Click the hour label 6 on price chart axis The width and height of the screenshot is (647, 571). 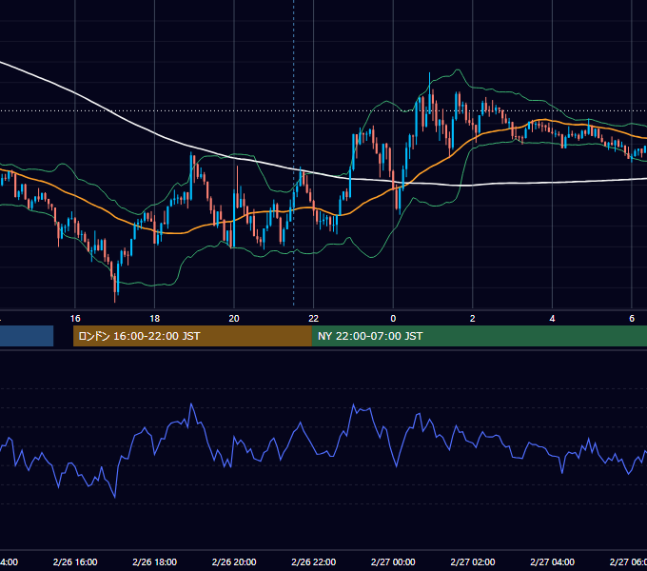coord(632,319)
